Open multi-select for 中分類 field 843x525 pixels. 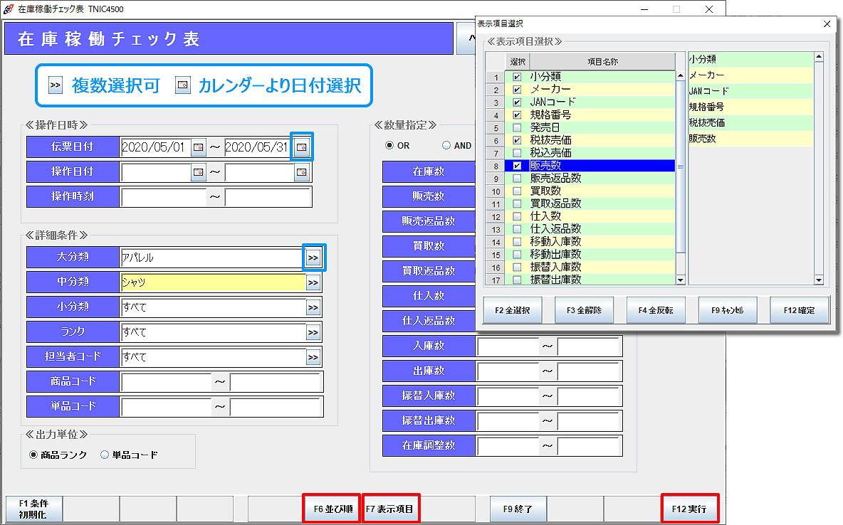coord(314,282)
